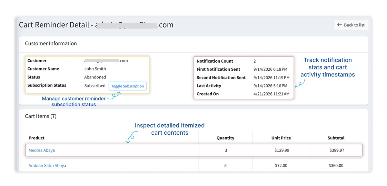Click the Customer Information section heading
The height and width of the screenshot is (186, 387).
click(x=51, y=43)
